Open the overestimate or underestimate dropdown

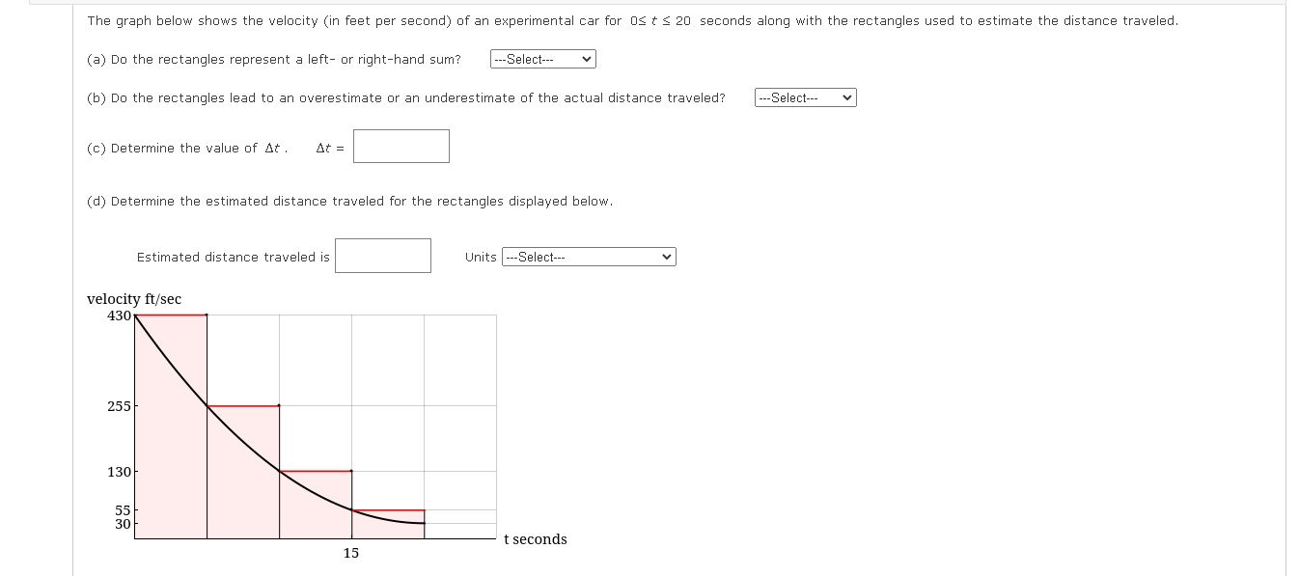[x=805, y=97]
